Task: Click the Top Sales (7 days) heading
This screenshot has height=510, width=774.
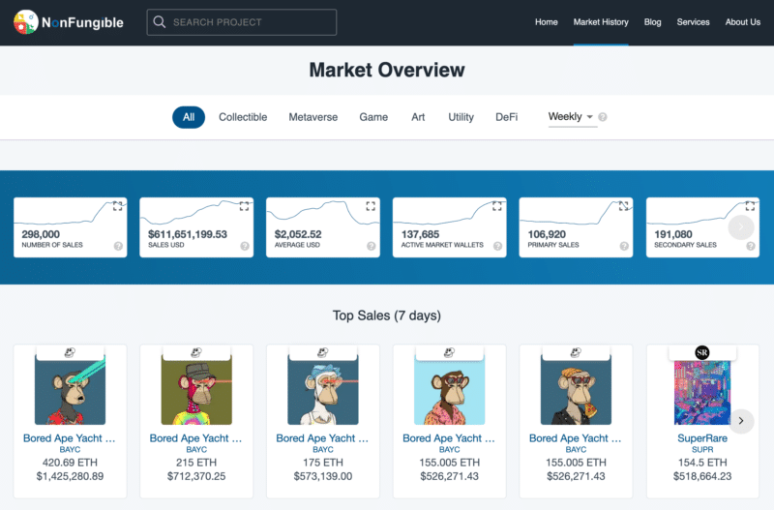Action: (x=387, y=315)
